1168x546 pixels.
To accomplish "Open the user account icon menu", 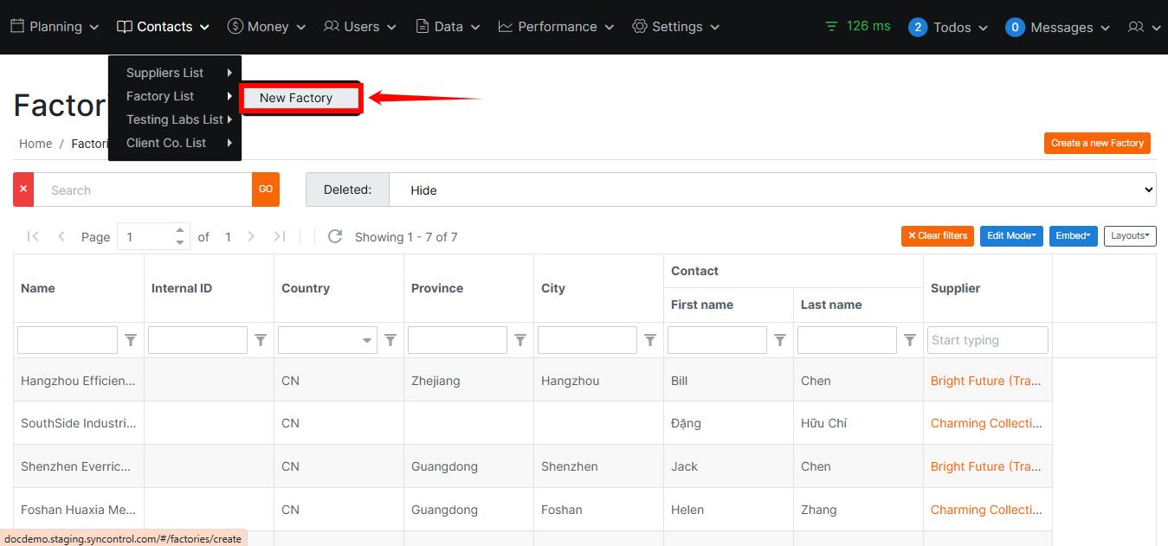I will pyautogui.click(x=1143, y=27).
